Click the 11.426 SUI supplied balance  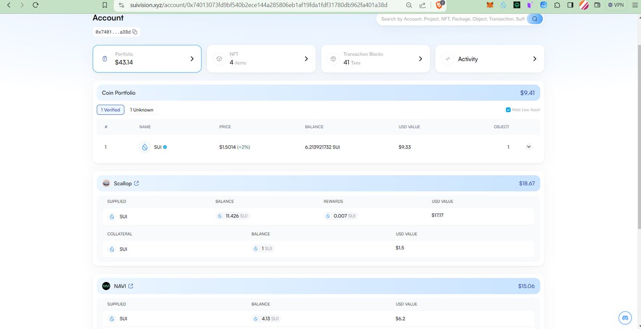pos(232,216)
